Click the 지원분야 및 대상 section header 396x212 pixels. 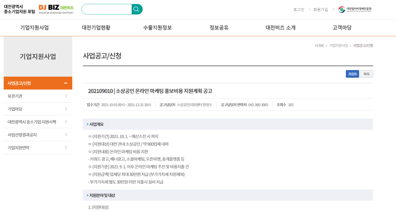pos(228,195)
